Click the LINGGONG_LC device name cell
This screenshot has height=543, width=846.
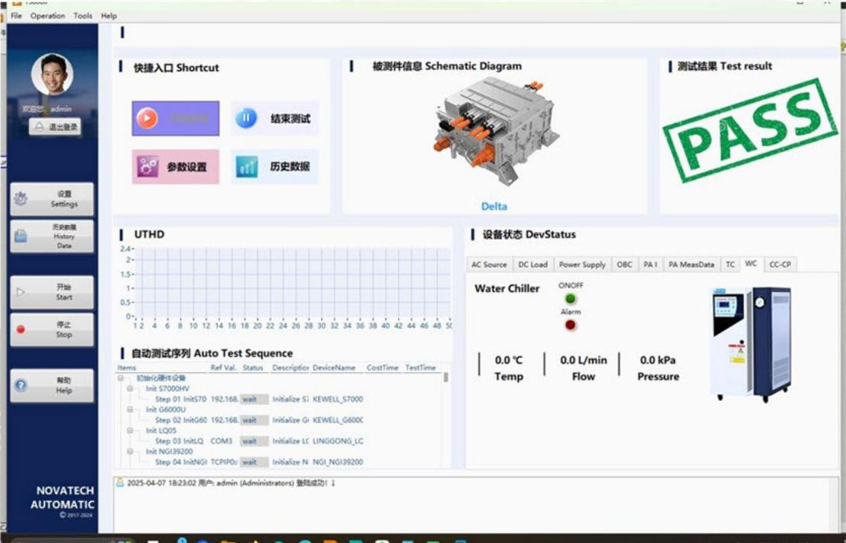(338, 441)
